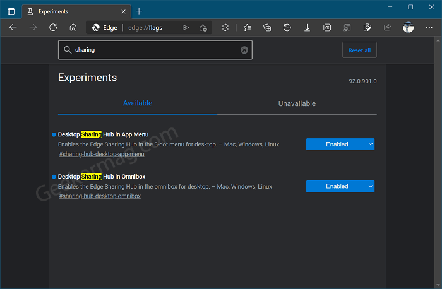The image size is (442, 289).
Task: Open the History clock icon
Action: 287,27
